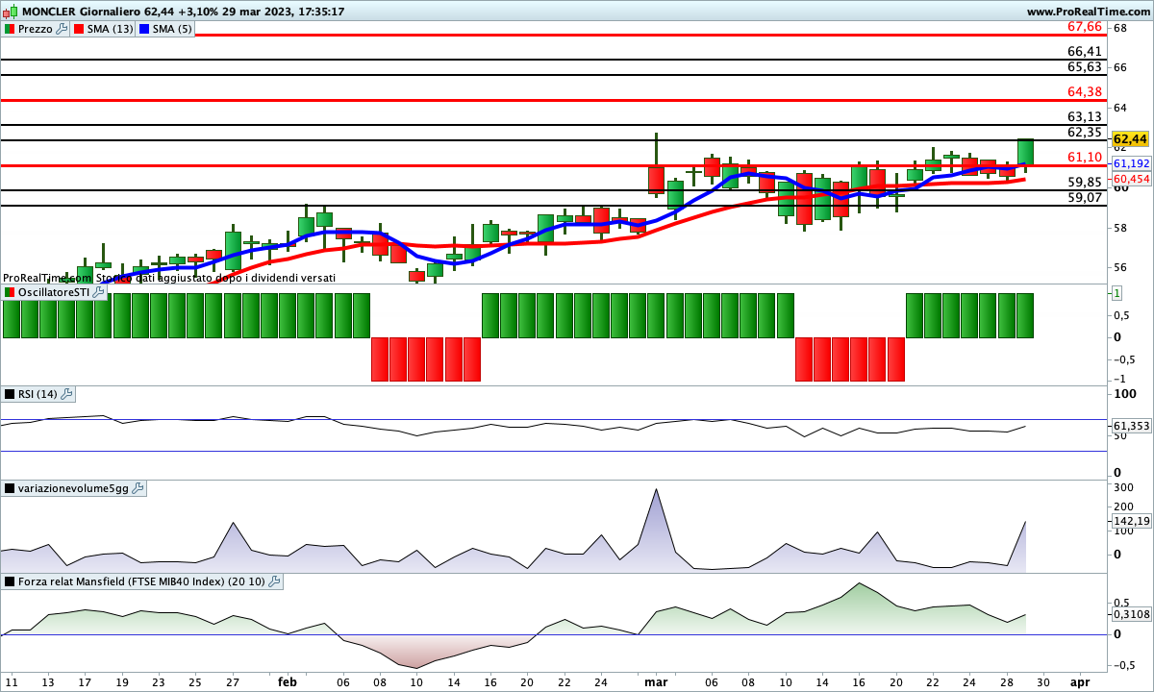Image resolution: width=1154 pixels, height=692 pixels.
Task: Click the mar marker on time axis
Action: point(656,681)
